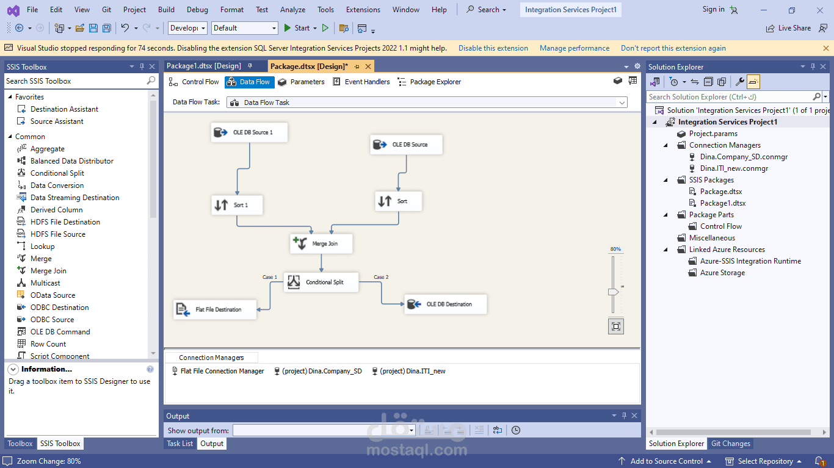Image resolution: width=834 pixels, height=468 pixels.
Task: Click the designer zoom slider handle
Action: 614,292
